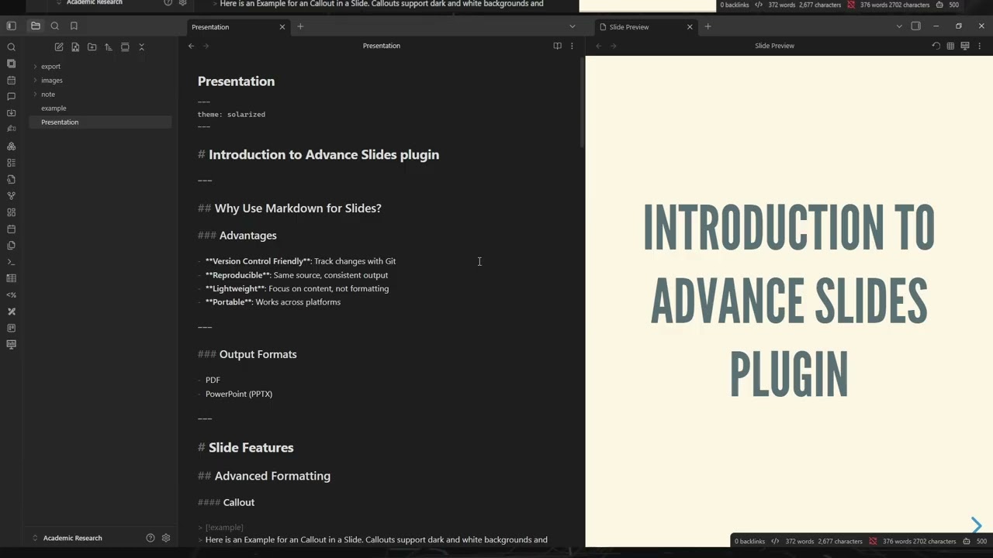
Task: Toggle the left sidebar collapse icon
Action: coord(11,26)
